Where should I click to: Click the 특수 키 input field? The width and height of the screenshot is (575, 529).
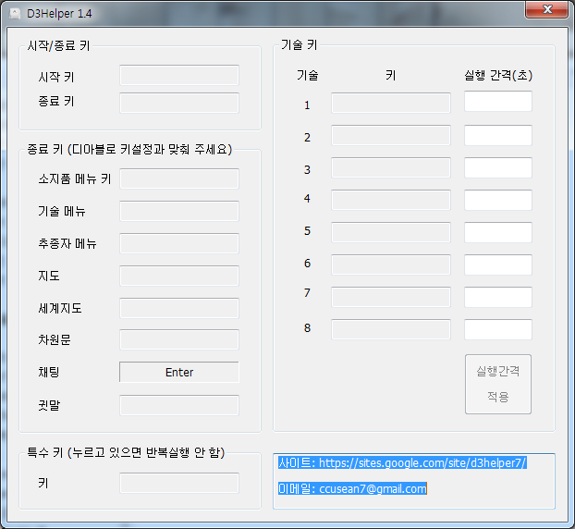tap(179, 483)
